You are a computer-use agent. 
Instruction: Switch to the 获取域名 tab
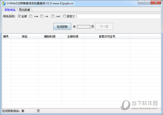pyautogui.click(x=10, y=10)
